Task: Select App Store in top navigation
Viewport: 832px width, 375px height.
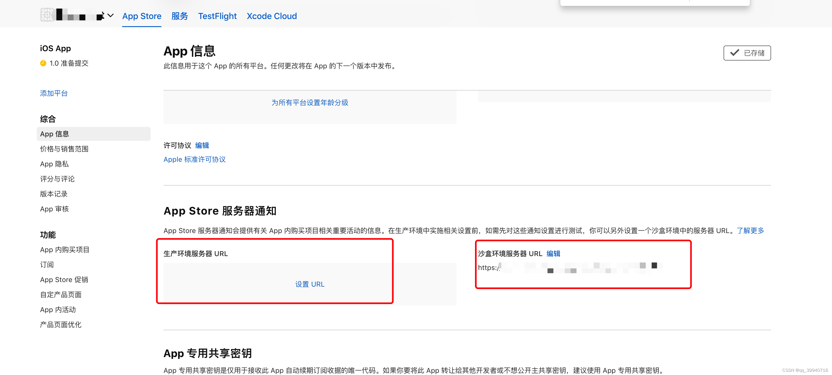Action: [x=141, y=16]
